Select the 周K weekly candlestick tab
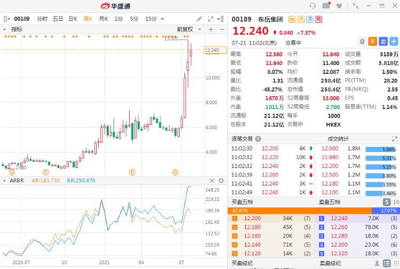400x269 pixels. point(88,19)
